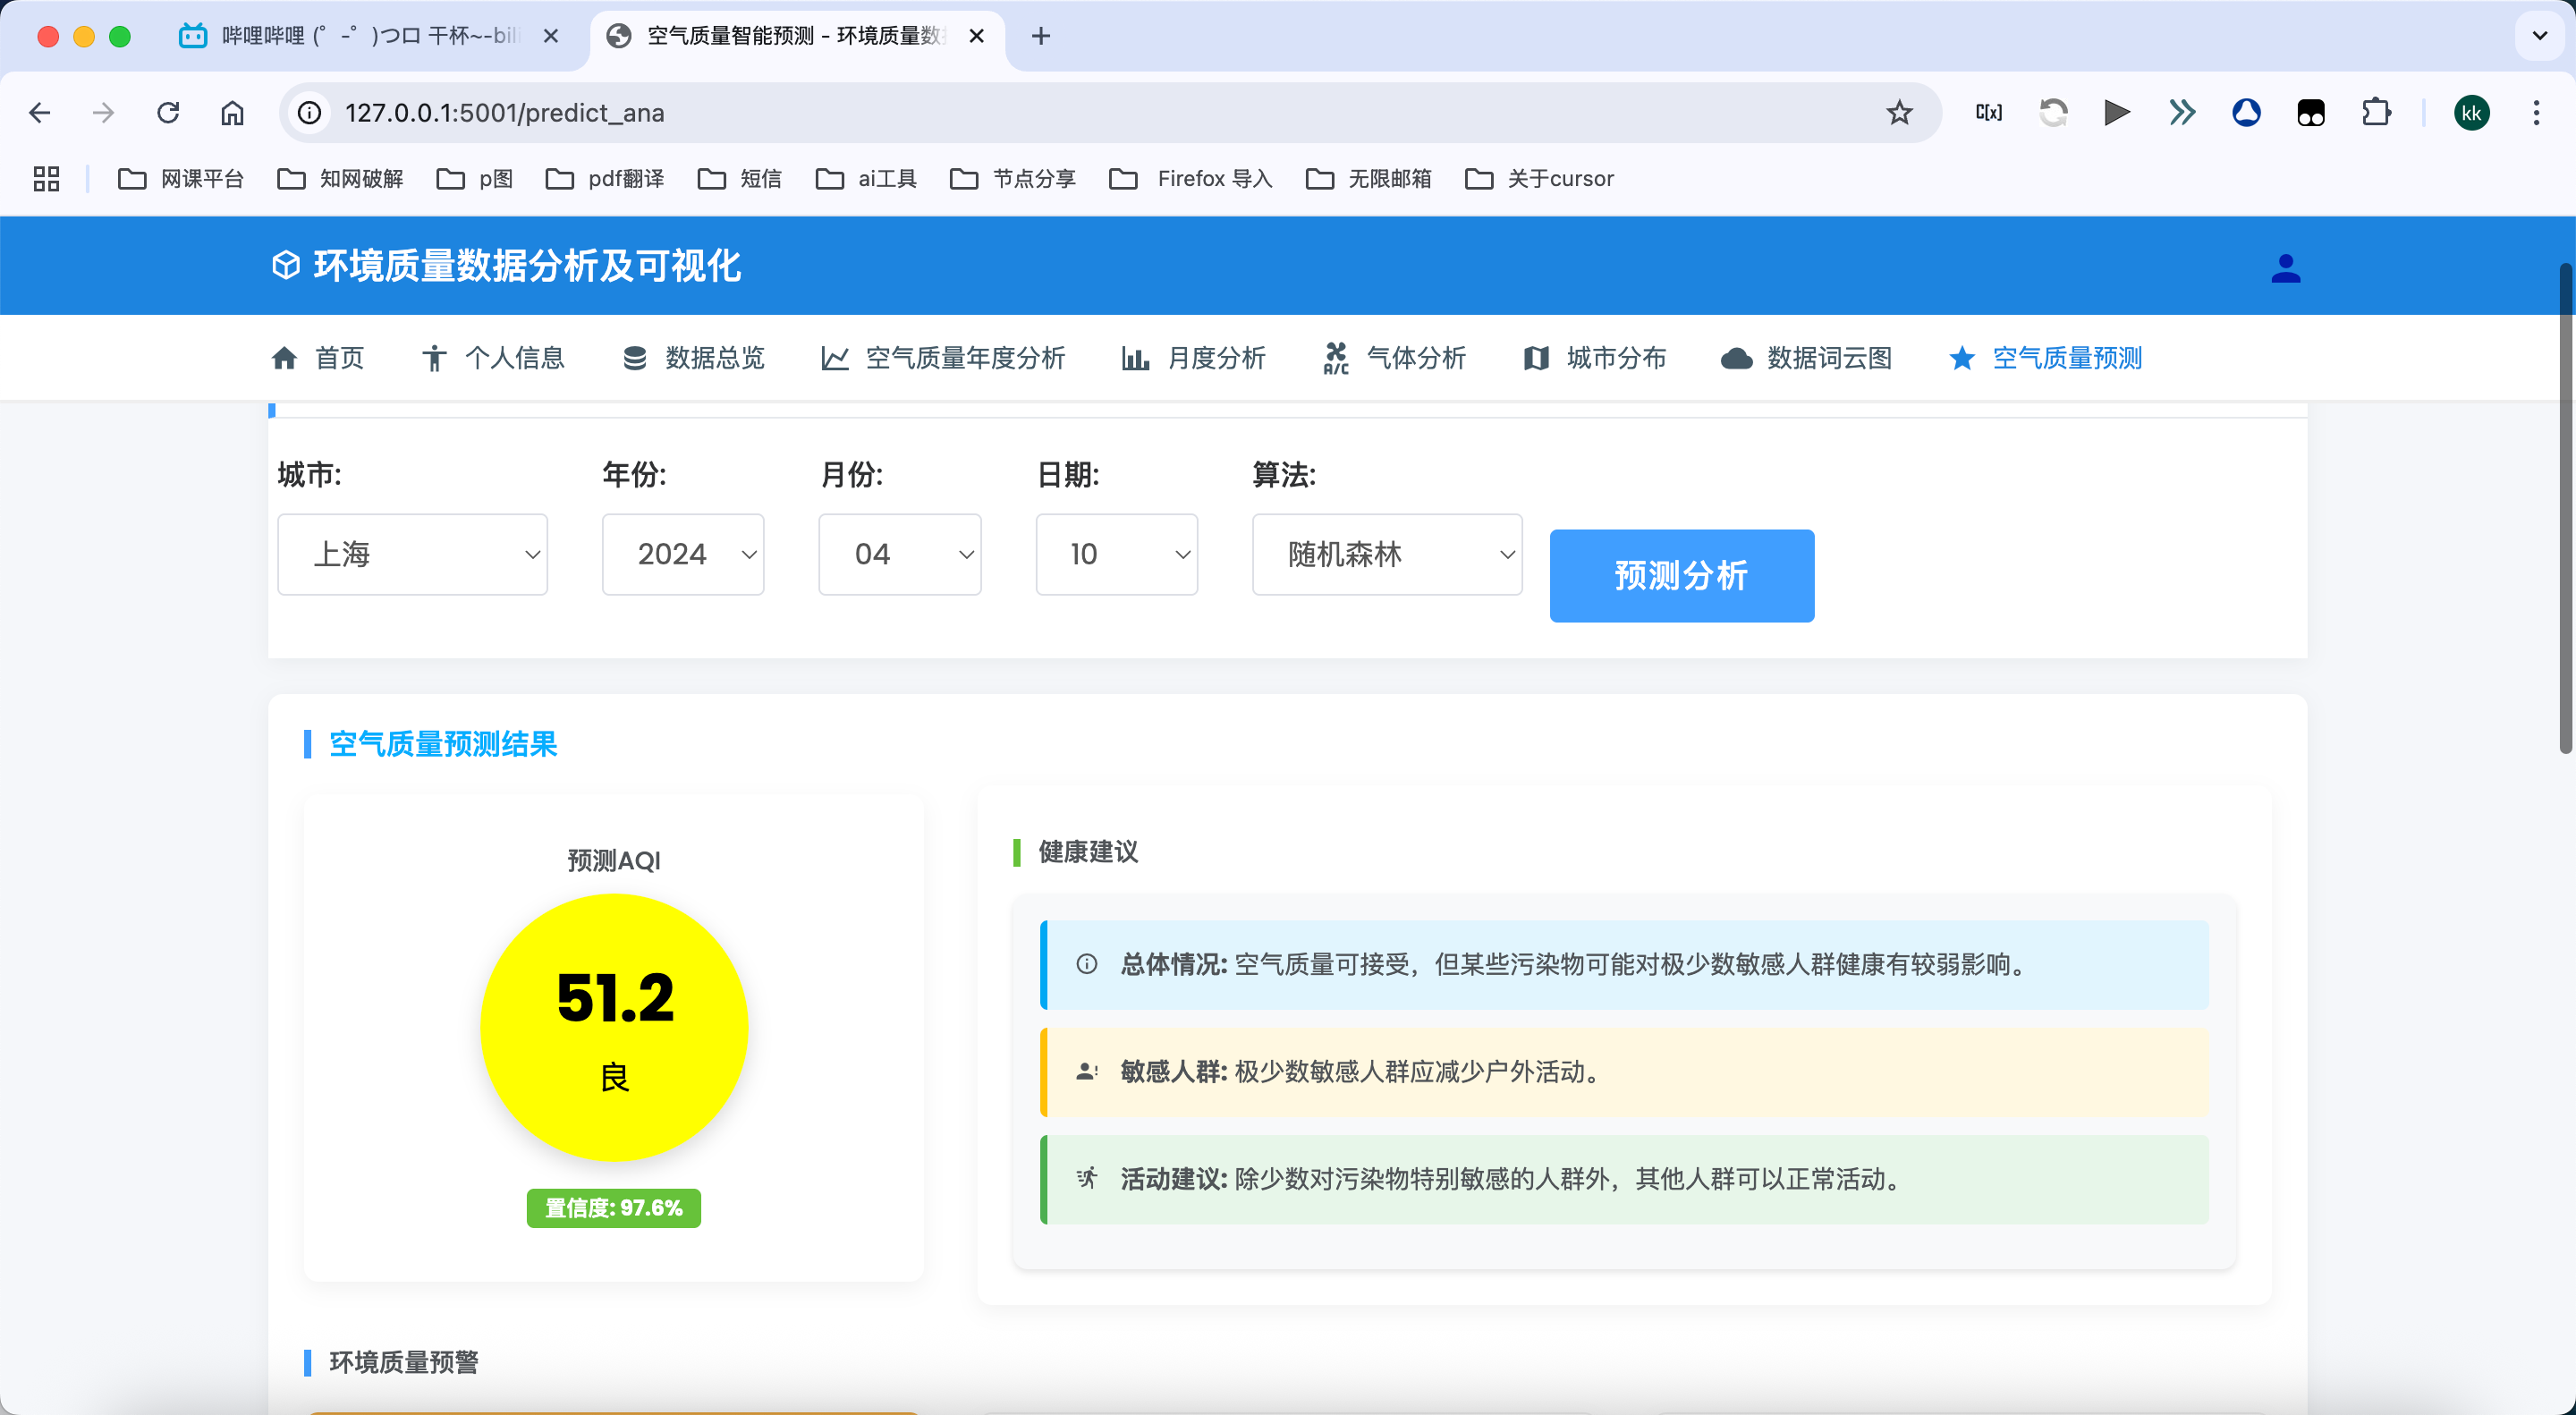The height and width of the screenshot is (1415, 2576).
Task: Open the 日期 dropdown showing 10
Action: point(1116,554)
